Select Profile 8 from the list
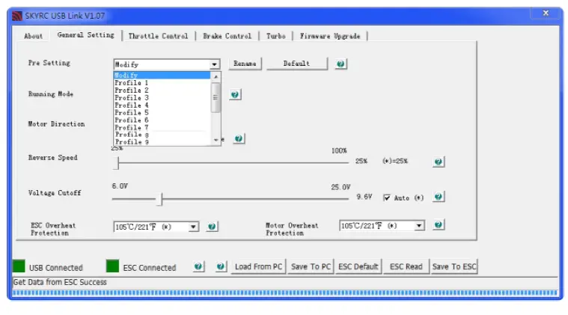This screenshot has height=315, width=568. click(x=162, y=135)
